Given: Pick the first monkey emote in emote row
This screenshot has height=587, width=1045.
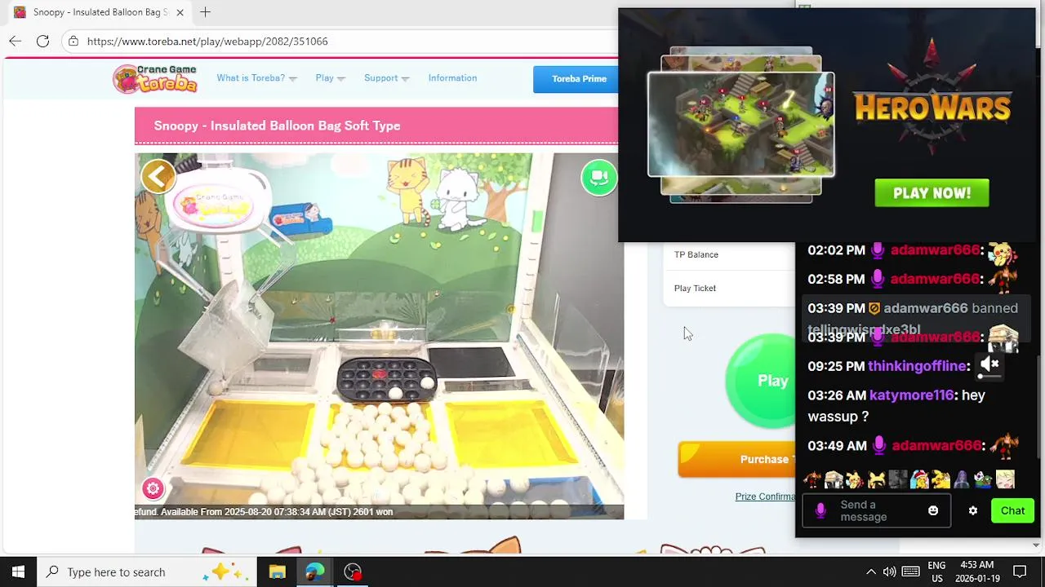Looking at the screenshot, I should pos(812,479).
